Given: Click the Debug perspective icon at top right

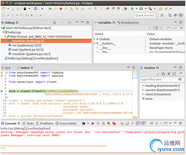Looking at the screenshot, I should pos(181,15).
